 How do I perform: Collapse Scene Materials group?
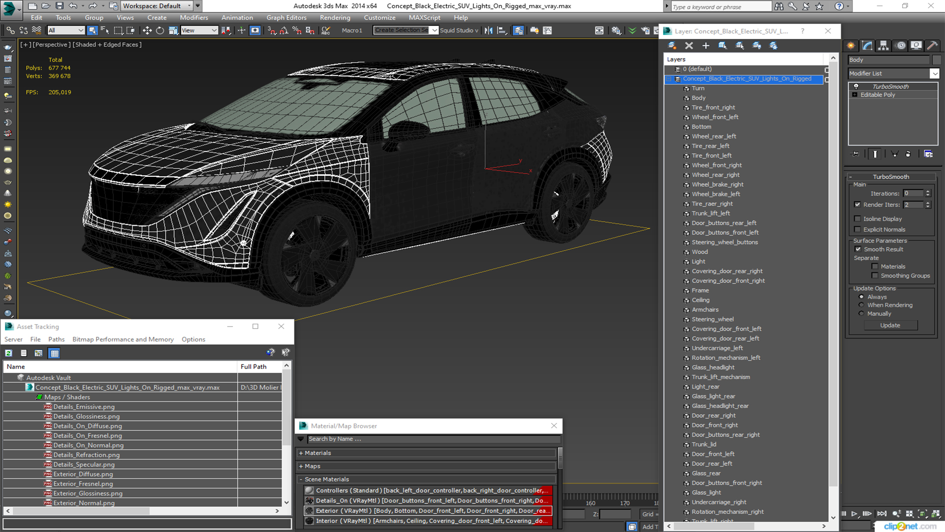[x=301, y=479]
